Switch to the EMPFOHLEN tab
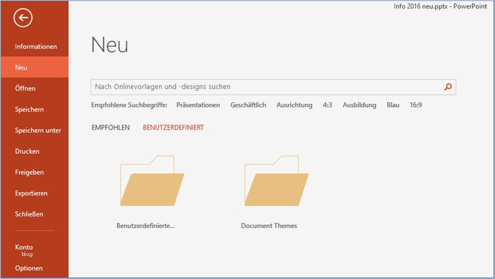Screen dimensions: 495x279 tap(110, 127)
